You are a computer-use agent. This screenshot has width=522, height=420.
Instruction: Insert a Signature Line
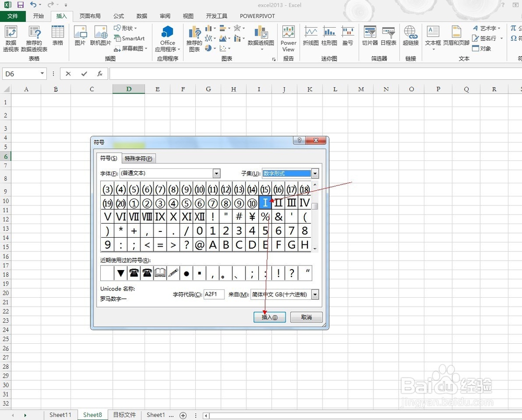488,38
